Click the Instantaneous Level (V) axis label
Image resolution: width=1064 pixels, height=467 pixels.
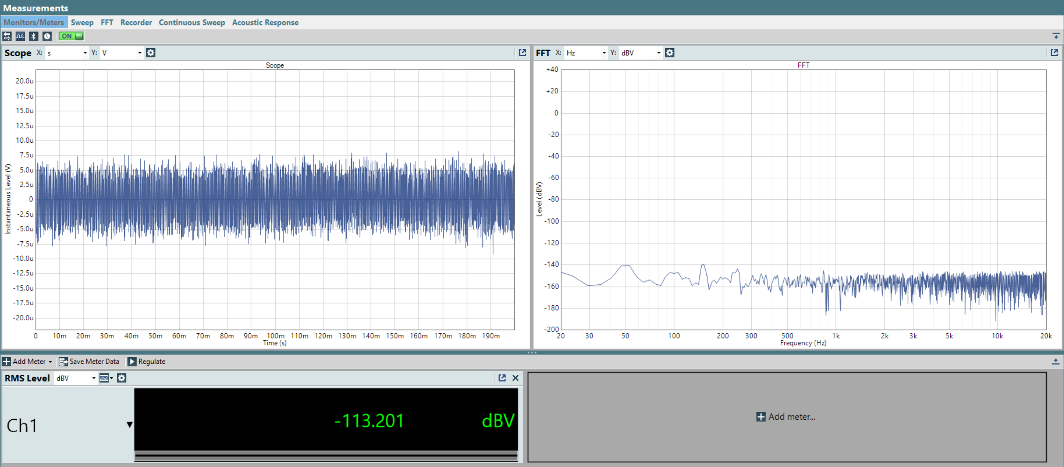click(7, 199)
